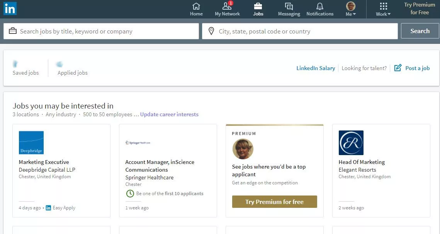
Task: Click Easy Apply label on Deepbridge card
Action: [64, 208]
